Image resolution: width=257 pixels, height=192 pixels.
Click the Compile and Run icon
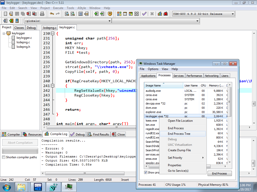pos(131,14)
